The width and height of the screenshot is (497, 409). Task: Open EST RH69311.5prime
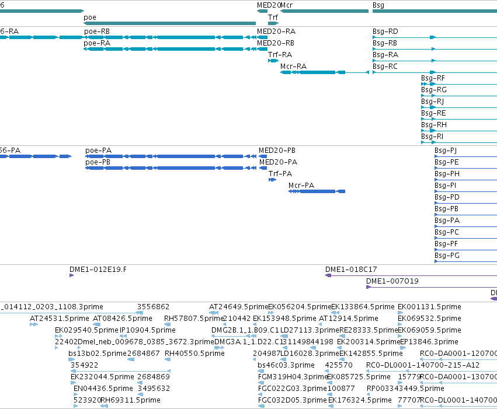click(x=131, y=400)
